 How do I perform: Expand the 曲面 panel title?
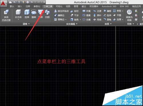pos(108,24)
